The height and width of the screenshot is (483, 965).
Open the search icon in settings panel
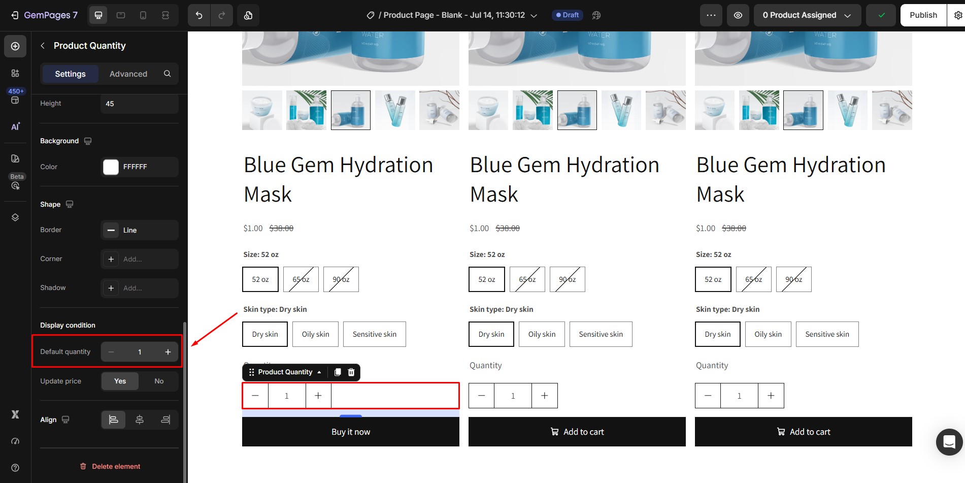point(167,74)
